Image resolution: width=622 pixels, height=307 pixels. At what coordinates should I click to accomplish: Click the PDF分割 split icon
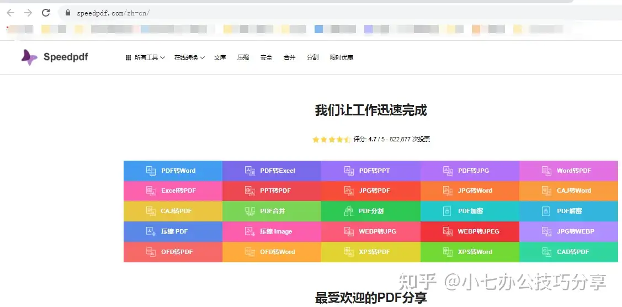click(x=349, y=211)
